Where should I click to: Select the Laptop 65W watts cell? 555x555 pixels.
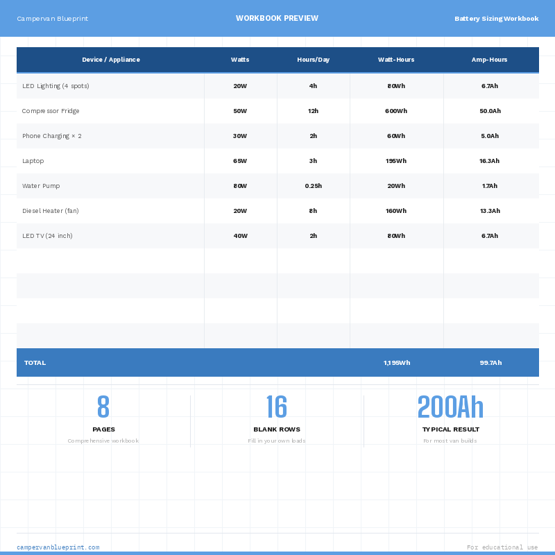pos(240,161)
